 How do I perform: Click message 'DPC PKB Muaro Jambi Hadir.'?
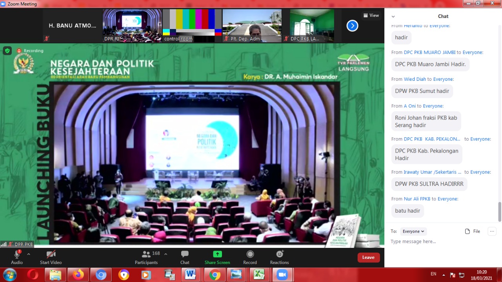430,64
